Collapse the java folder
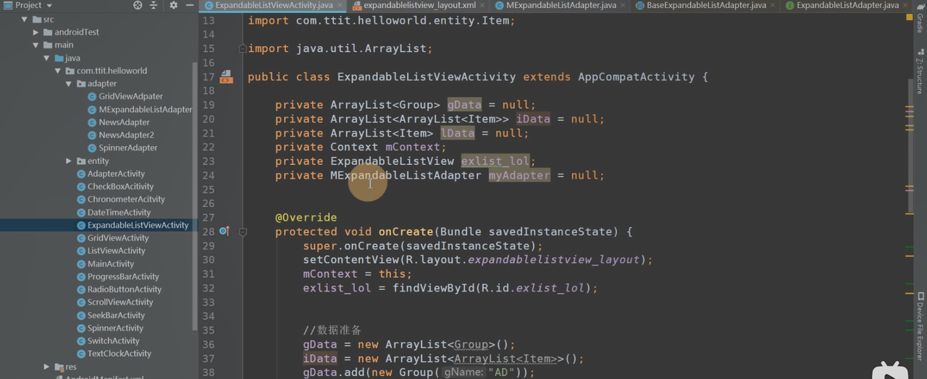Viewport: 927px width, 379px height. [x=47, y=58]
